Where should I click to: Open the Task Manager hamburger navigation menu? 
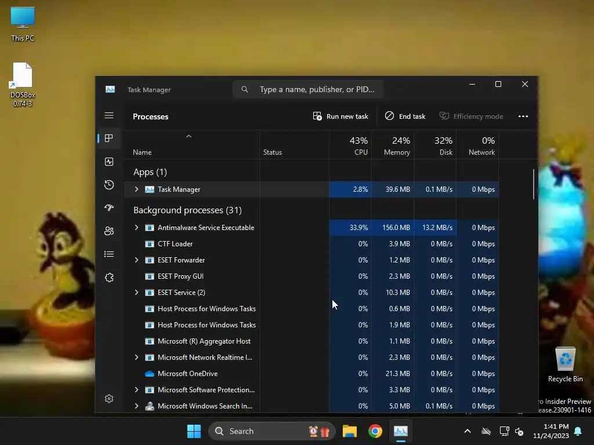coord(109,115)
